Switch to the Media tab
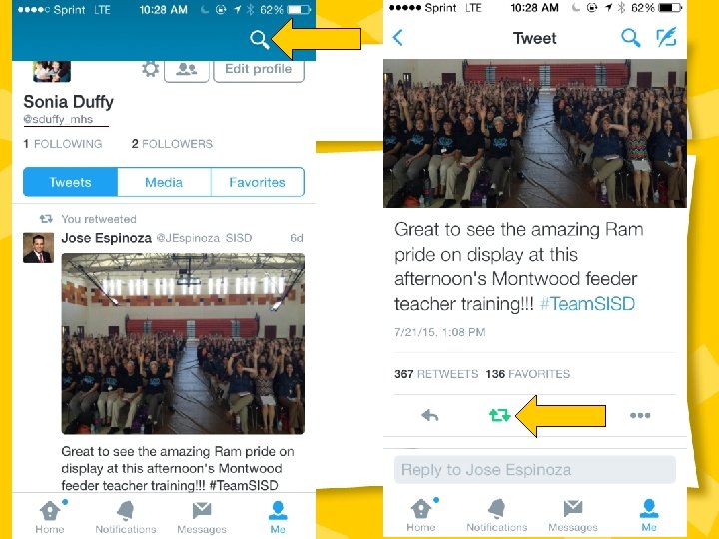 click(x=164, y=182)
